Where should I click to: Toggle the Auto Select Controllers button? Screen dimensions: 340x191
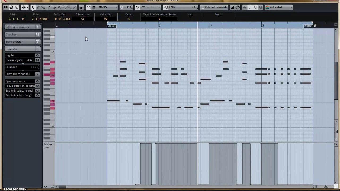(x=82, y=7)
